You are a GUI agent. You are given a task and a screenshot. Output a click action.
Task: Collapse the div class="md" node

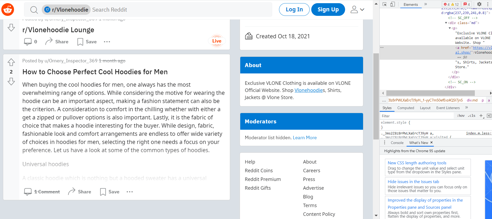pyautogui.click(x=446, y=23)
